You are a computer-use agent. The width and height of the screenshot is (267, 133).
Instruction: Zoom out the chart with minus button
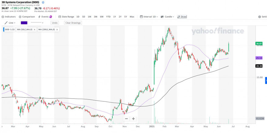tap(126, 119)
